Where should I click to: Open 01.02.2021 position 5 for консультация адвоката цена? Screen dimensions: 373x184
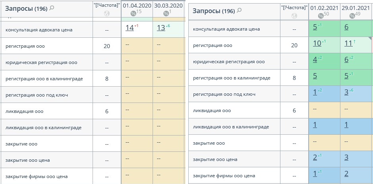click(x=315, y=27)
